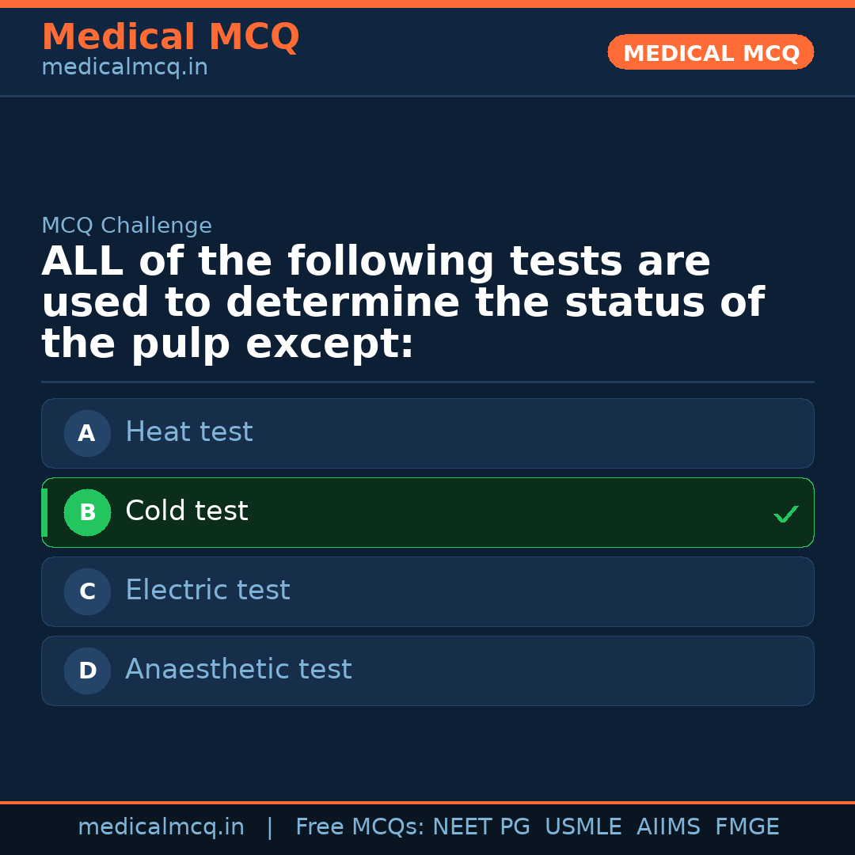This screenshot has width=855, height=855.
Task: Expand the MCQ Challenge section label
Action: [x=127, y=226]
